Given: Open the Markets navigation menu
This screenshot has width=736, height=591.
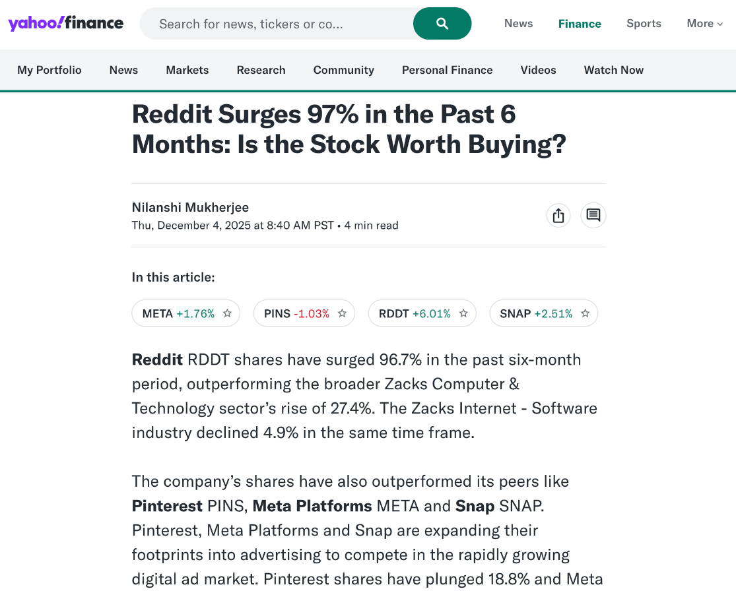Looking at the screenshot, I should tap(187, 70).
